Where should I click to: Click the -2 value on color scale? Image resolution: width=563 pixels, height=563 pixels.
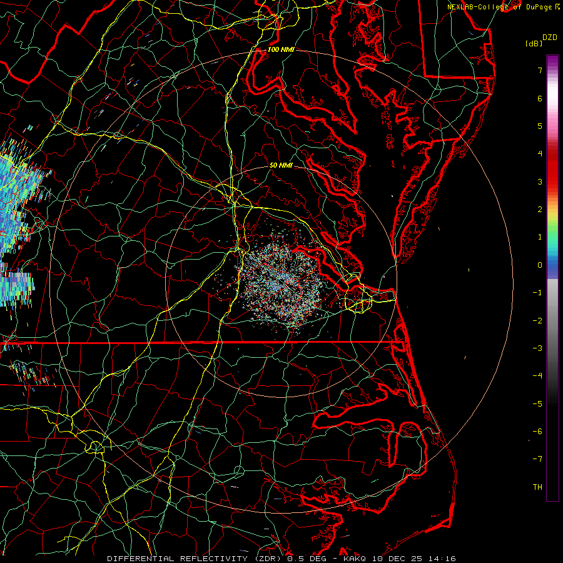pos(537,321)
